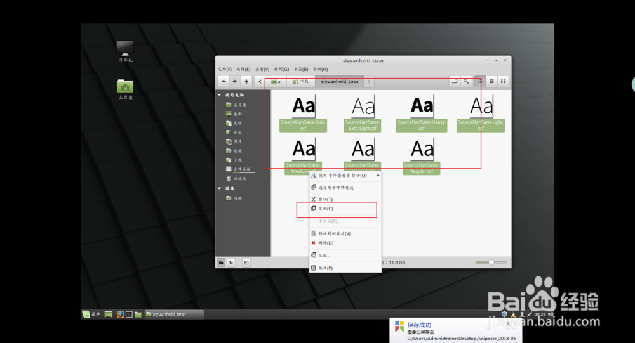Choose 属性(P) in context menu
The height and width of the screenshot is (343, 635).
coord(345,268)
